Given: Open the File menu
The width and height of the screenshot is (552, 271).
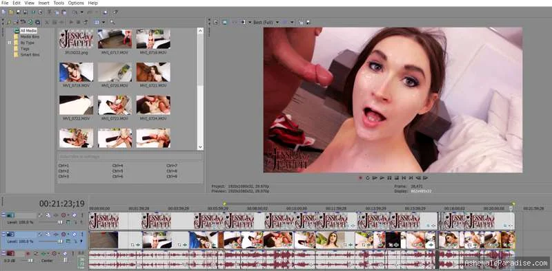Looking at the screenshot, I should pyautogui.click(x=5, y=3).
